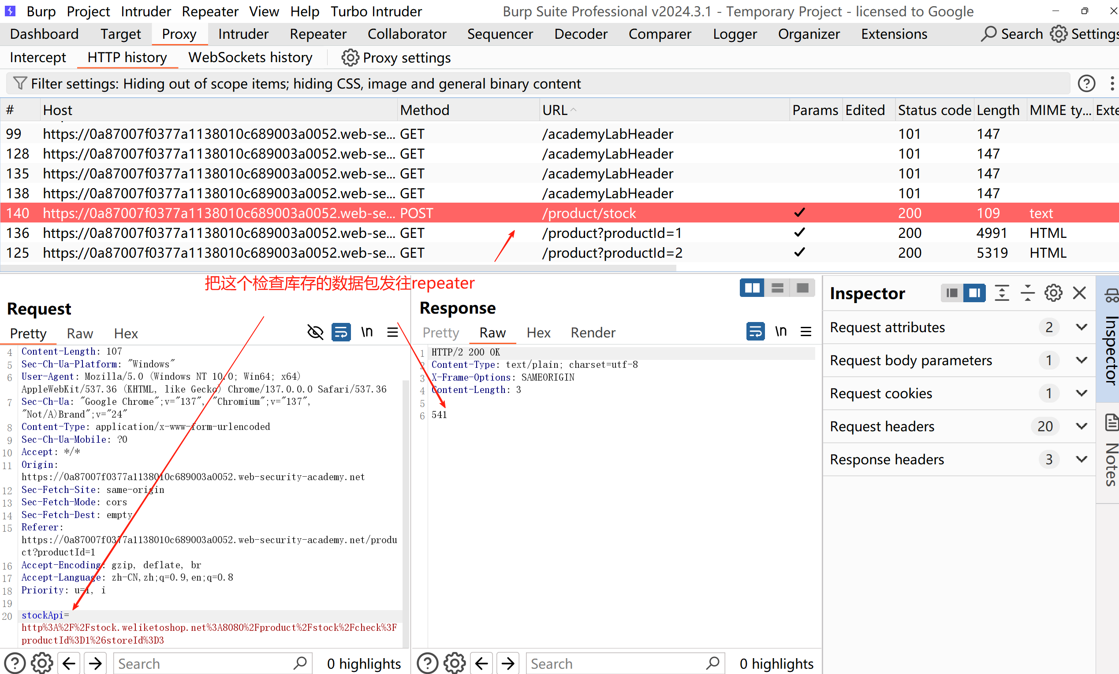The height and width of the screenshot is (674, 1119).
Task: Toggle show newline characters in Response
Action: 780,332
